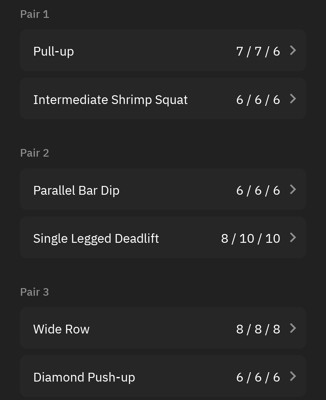The width and height of the screenshot is (326, 400).
Task: Tap the chevron next to 8 / 10 / 10
Action: point(293,237)
